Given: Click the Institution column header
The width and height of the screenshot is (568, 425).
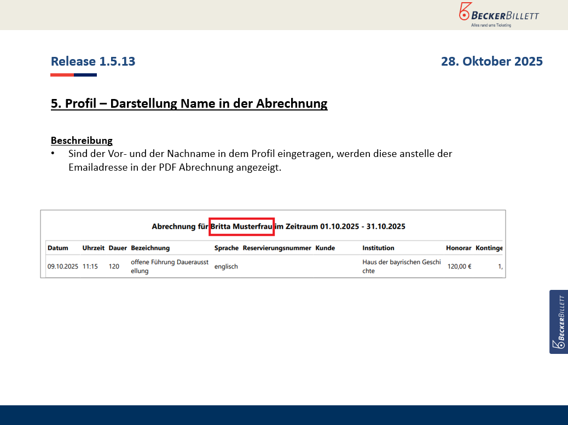Looking at the screenshot, I should click(x=378, y=248).
